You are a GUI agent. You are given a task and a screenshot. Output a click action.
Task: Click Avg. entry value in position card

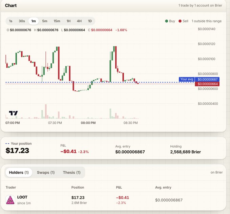(130, 152)
